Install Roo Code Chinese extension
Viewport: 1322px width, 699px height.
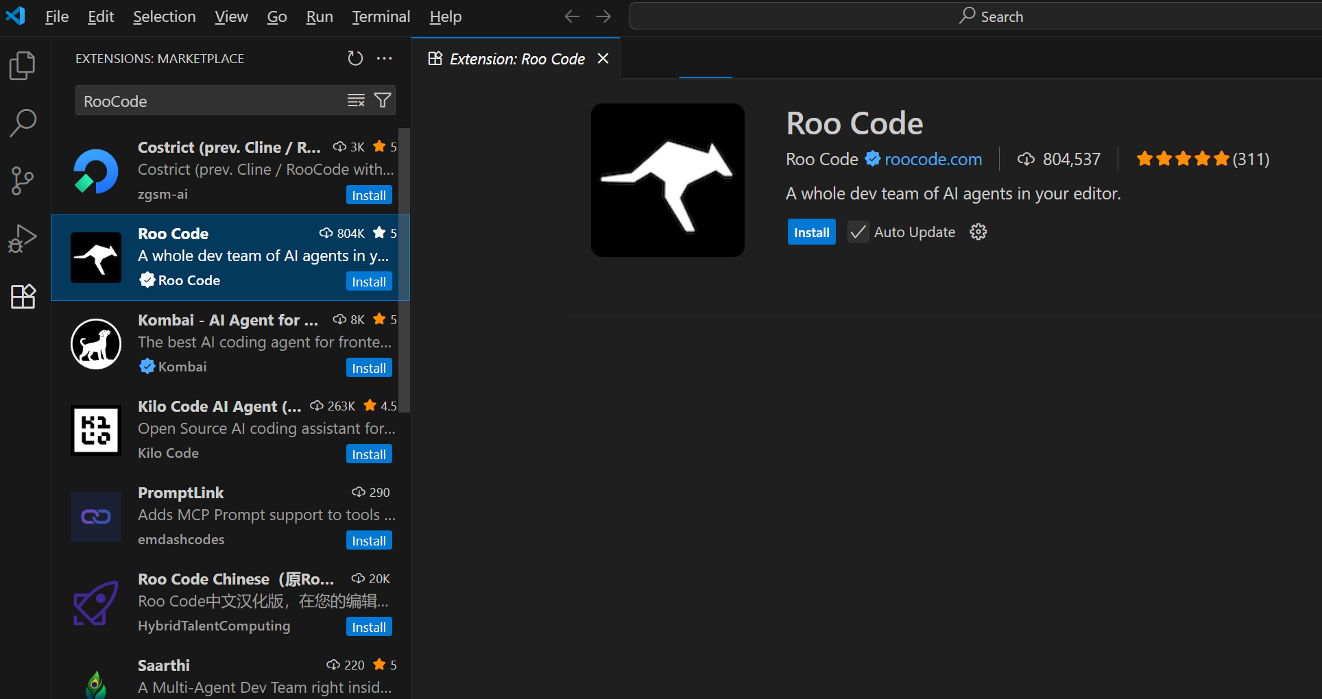(x=369, y=627)
